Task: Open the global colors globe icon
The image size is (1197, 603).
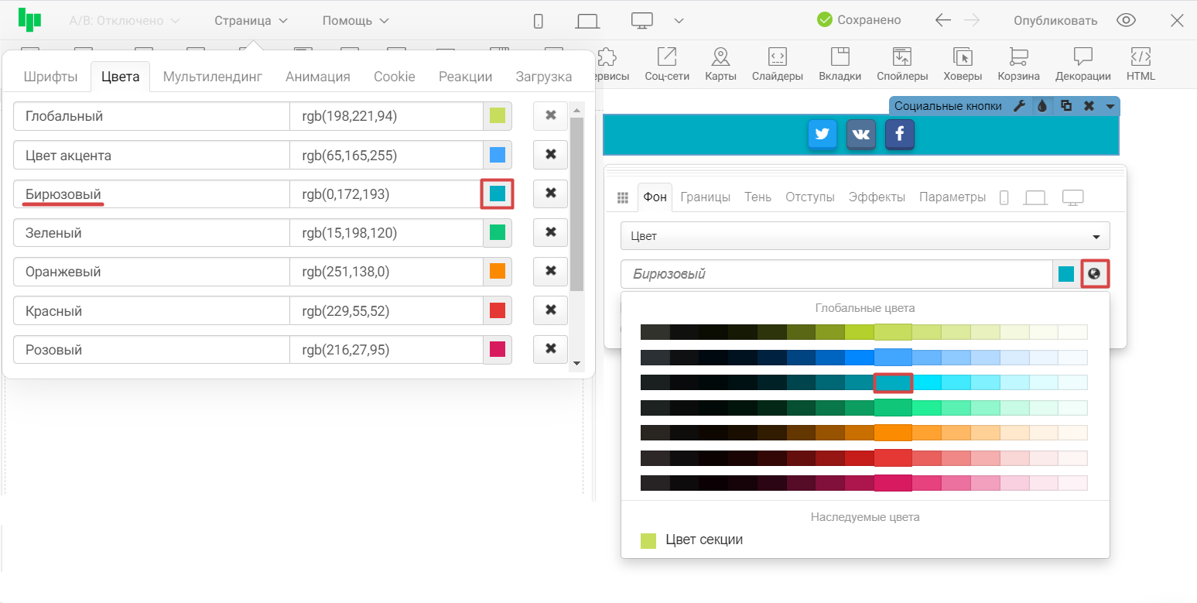Action: 1094,274
